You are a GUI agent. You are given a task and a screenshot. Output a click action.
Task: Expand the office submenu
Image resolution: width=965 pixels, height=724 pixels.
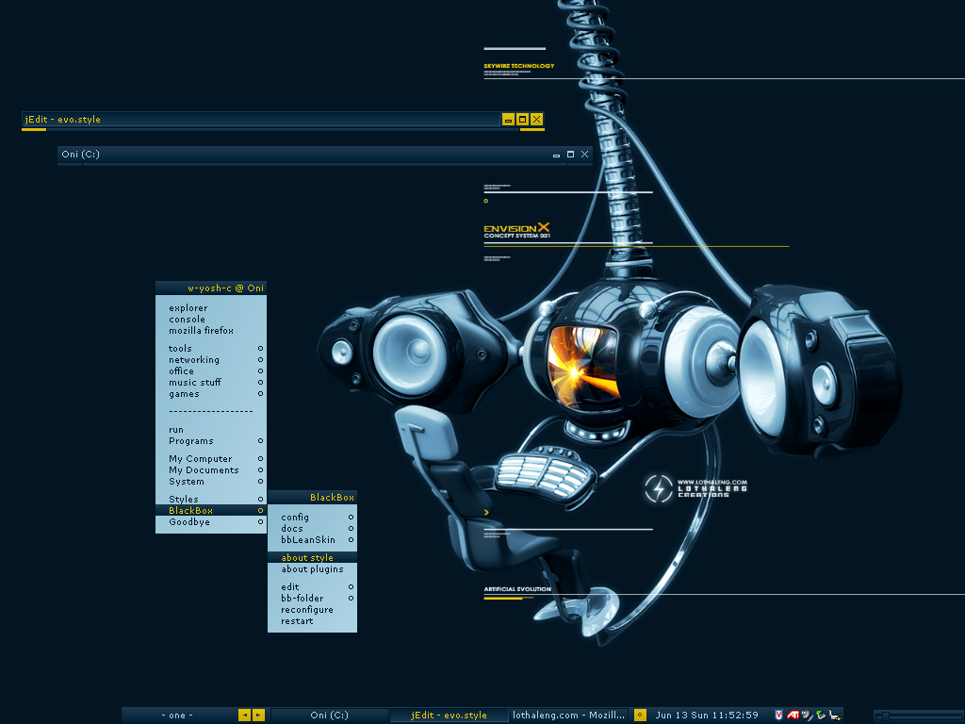[211, 371]
